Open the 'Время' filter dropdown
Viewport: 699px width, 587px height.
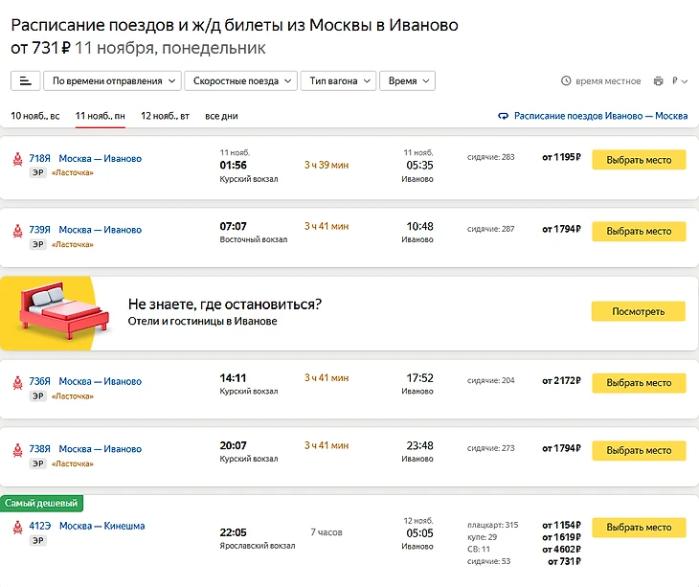[407, 81]
